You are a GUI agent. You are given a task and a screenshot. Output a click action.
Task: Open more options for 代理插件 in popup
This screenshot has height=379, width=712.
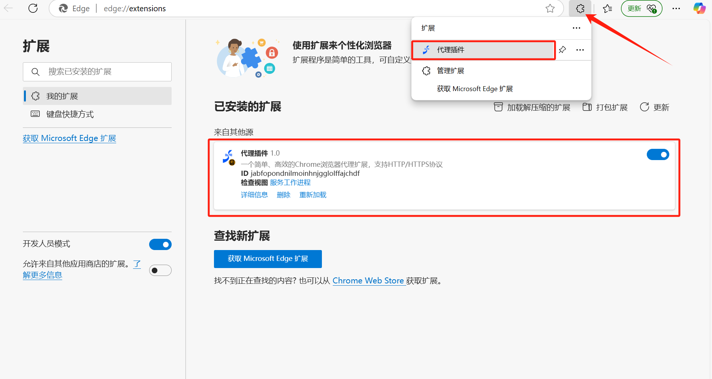click(580, 50)
